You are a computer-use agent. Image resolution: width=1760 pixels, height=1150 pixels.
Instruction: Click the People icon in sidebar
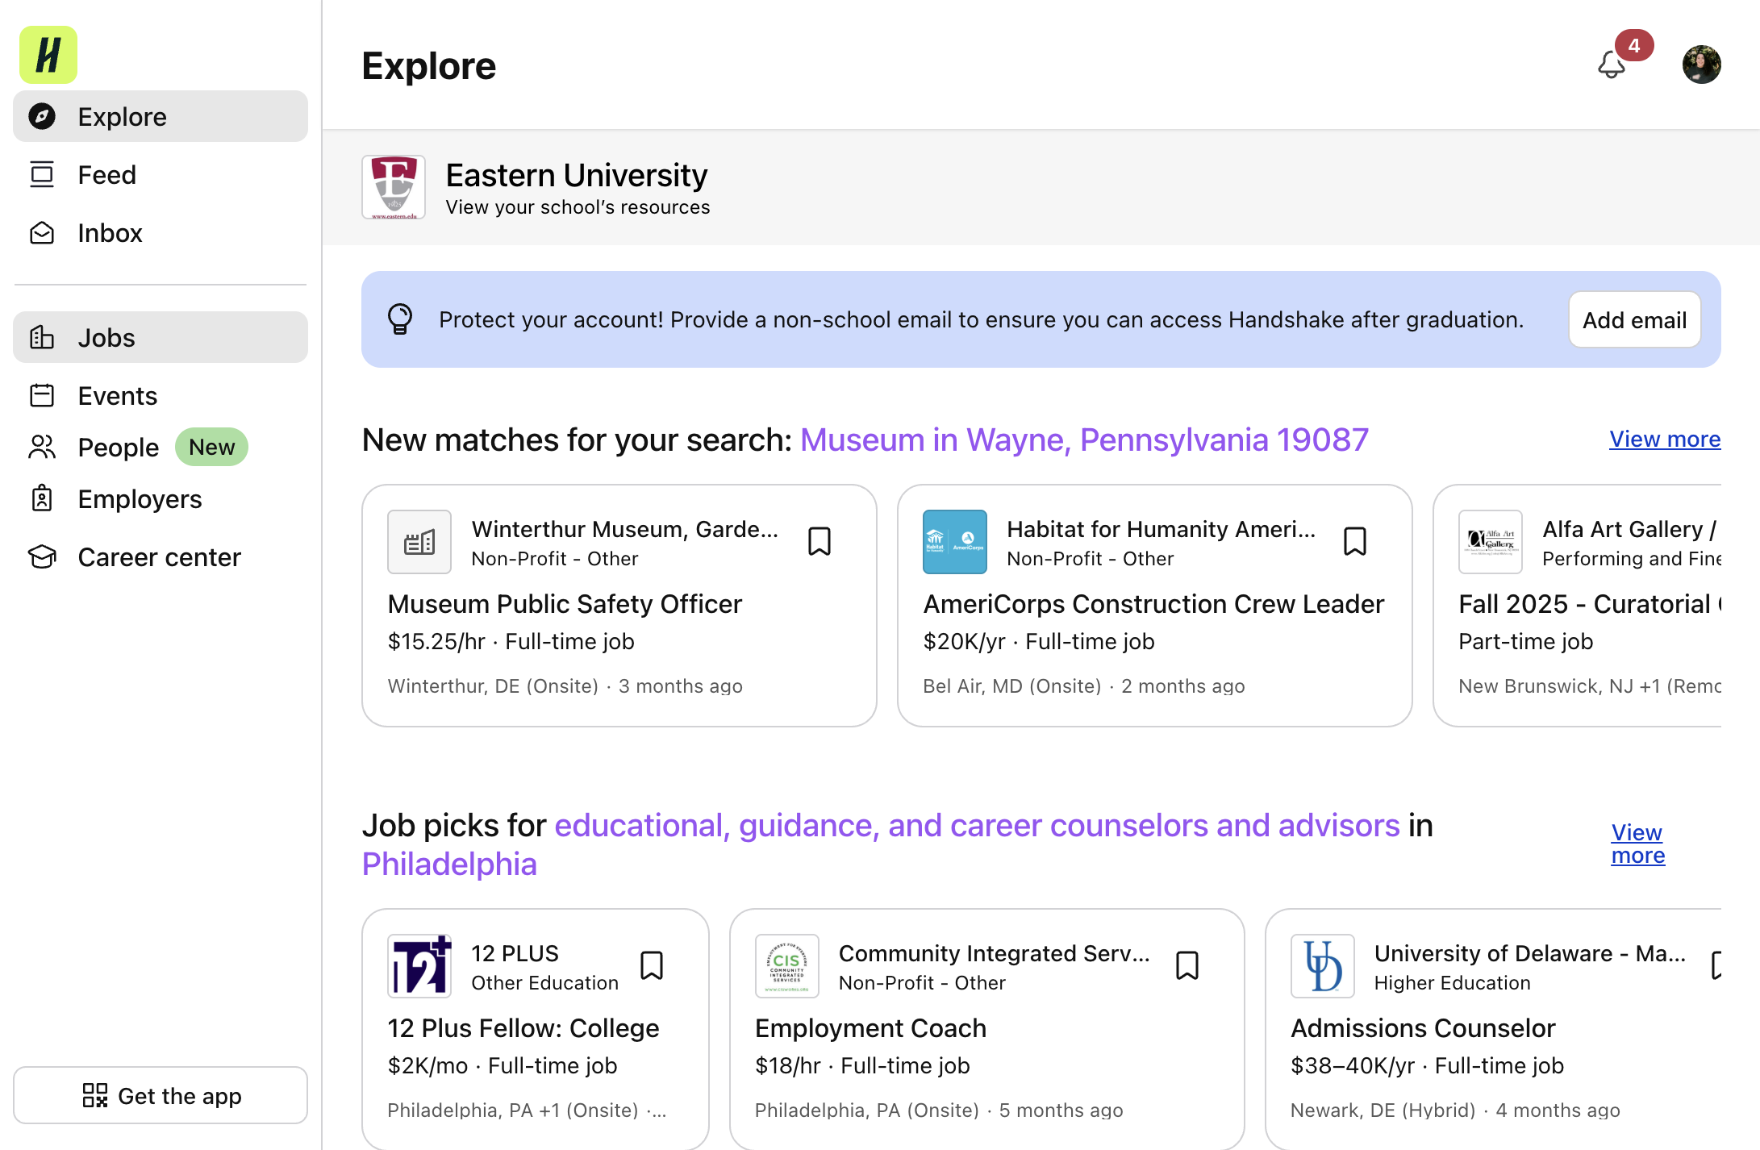[x=42, y=447]
